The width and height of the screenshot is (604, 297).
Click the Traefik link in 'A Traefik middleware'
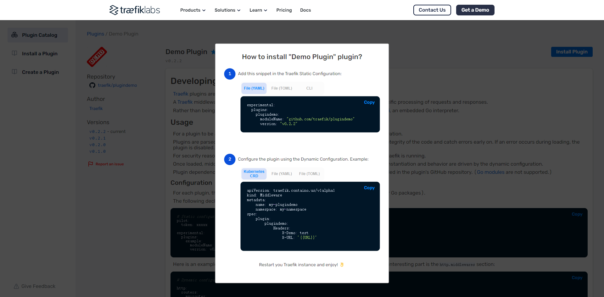click(x=185, y=102)
